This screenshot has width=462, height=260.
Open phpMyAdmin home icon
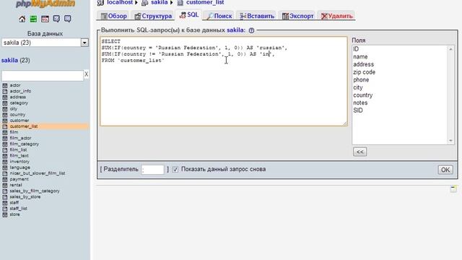coord(22,19)
